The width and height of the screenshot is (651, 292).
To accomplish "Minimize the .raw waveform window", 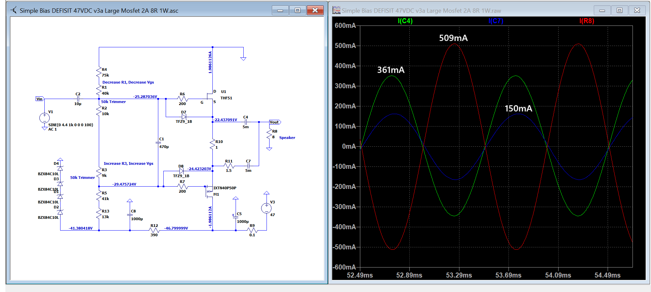I will (x=602, y=10).
